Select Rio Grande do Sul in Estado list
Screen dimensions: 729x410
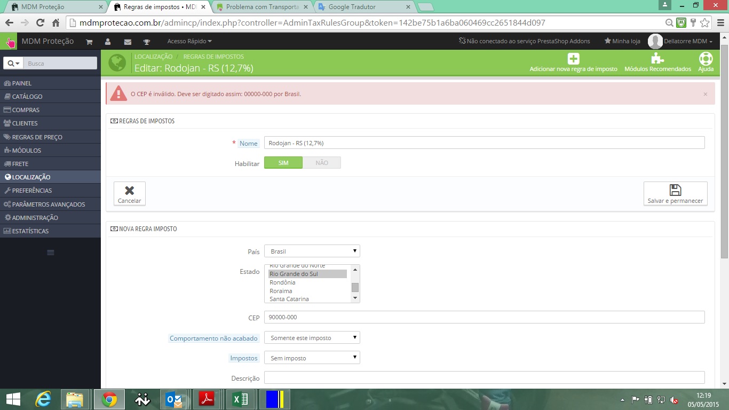pos(307,274)
